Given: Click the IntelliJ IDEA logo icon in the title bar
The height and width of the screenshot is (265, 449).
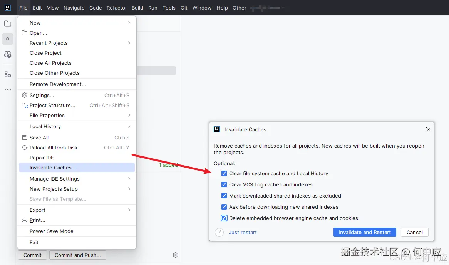Looking at the screenshot, I should point(8,8).
